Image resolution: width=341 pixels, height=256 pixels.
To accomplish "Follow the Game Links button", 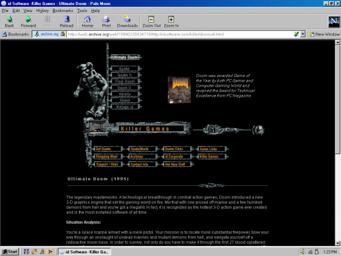I will tap(212, 149).
